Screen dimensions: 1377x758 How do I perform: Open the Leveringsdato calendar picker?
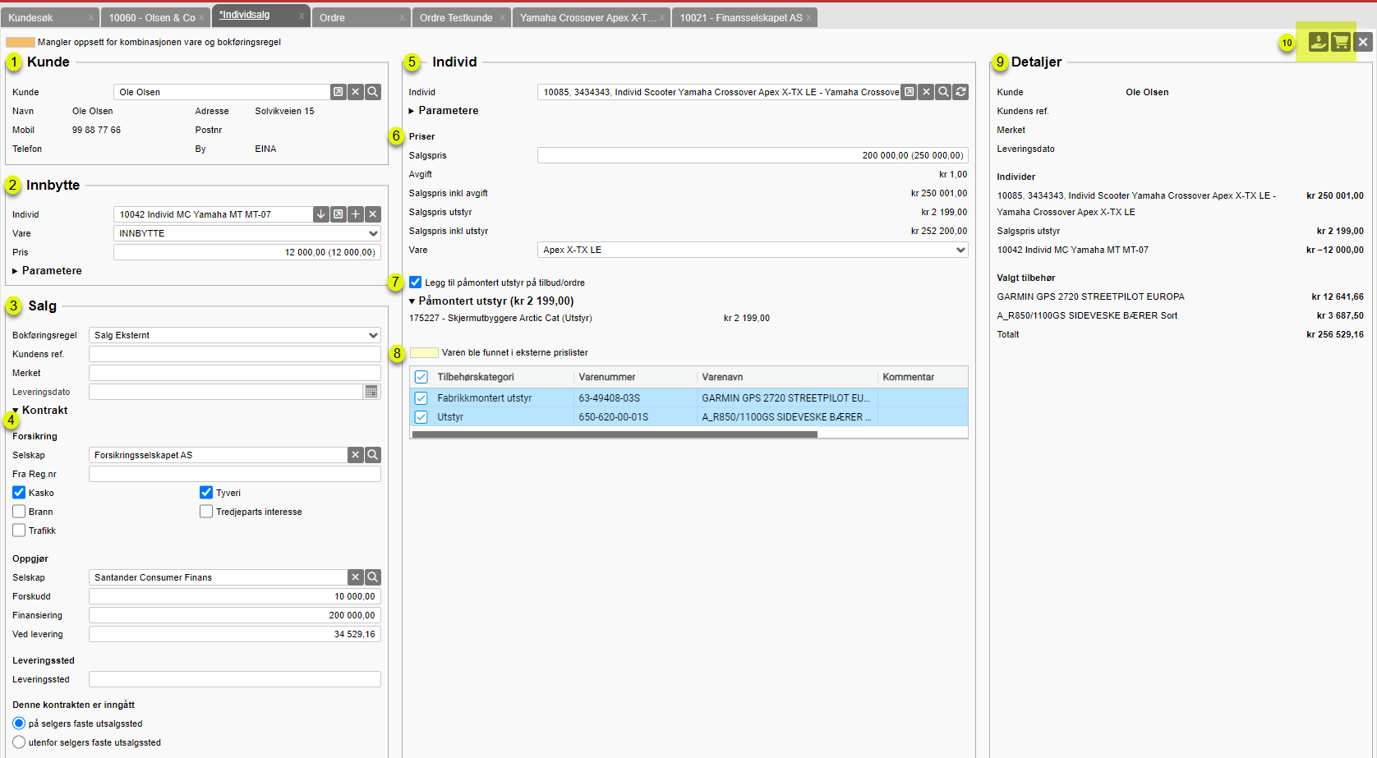click(x=372, y=392)
